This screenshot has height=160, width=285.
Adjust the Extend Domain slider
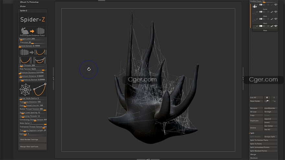(x=33, y=46)
